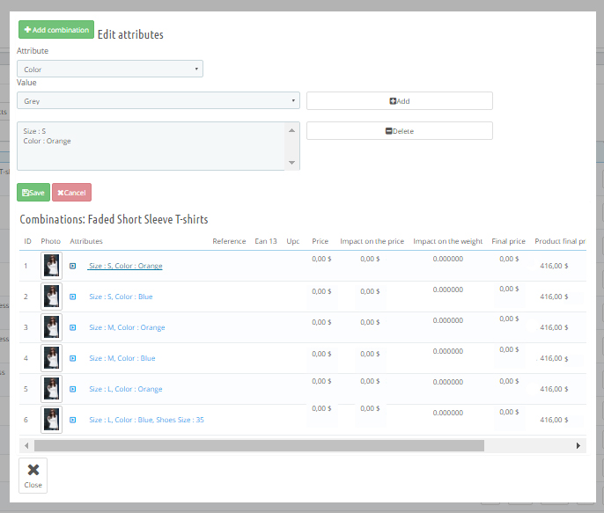The height and width of the screenshot is (513, 604).
Task: Click the product photo thumbnail in row 3
Action: [x=51, y=327]
